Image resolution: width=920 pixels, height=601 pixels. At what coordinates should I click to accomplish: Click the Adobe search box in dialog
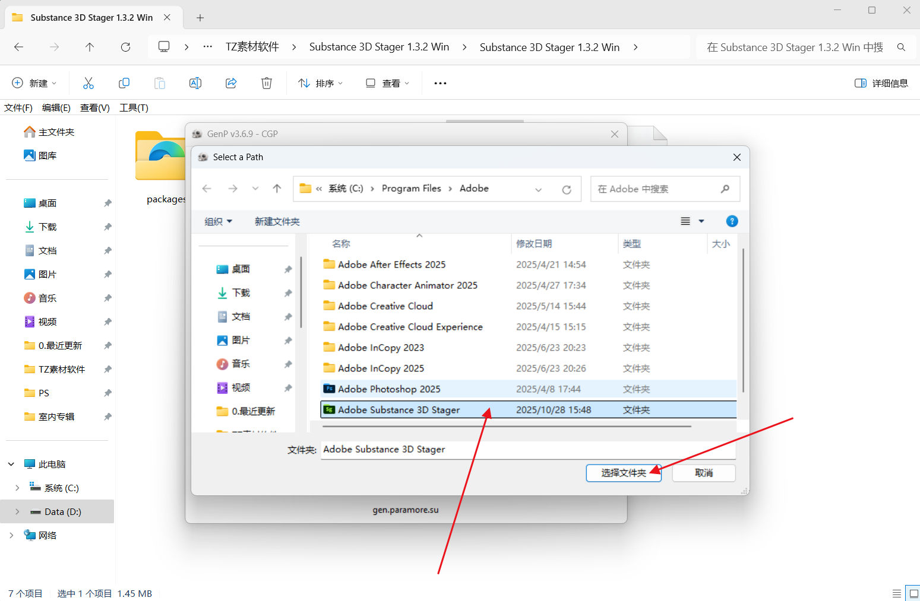tap(665, 189)
